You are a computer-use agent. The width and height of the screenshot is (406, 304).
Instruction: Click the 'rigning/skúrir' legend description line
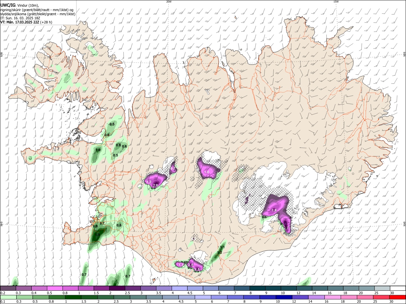pos(37,10)
